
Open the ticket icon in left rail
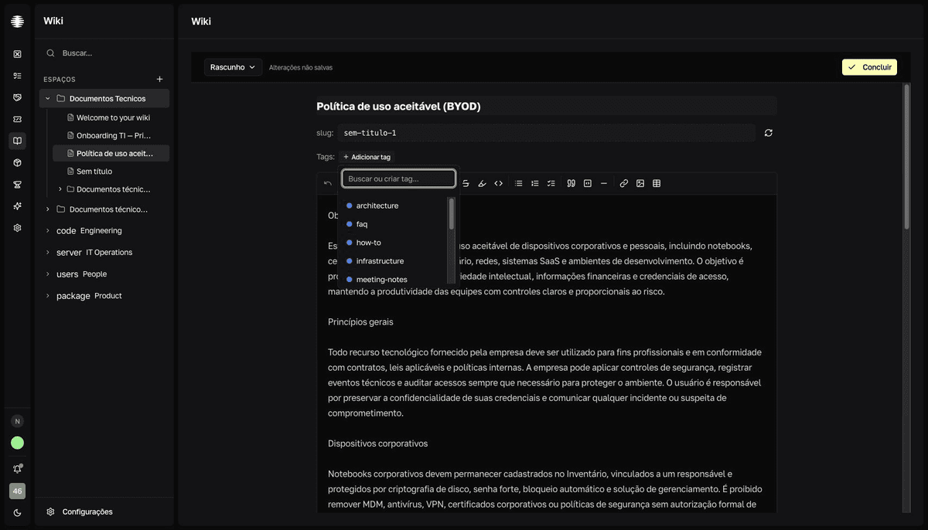coord(17,119)
